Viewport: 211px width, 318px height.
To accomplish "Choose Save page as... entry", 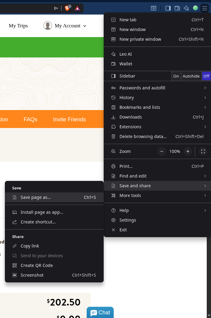I will [x=36, y=197].
